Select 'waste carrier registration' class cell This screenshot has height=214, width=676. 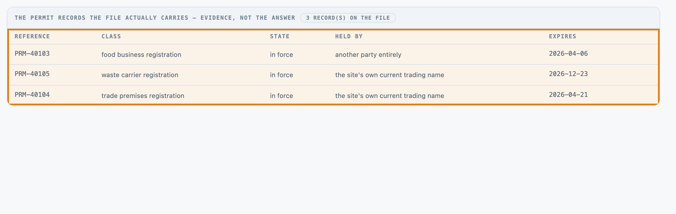tap(140, 75)
